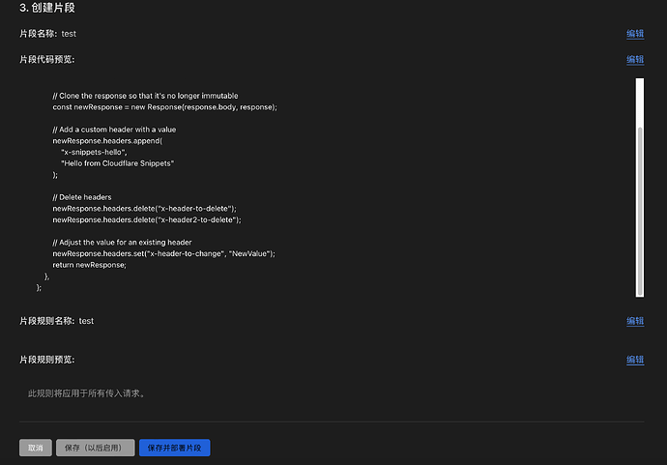Click the '片段规则预览:' label
667x465 pixels.
point(47,360)
